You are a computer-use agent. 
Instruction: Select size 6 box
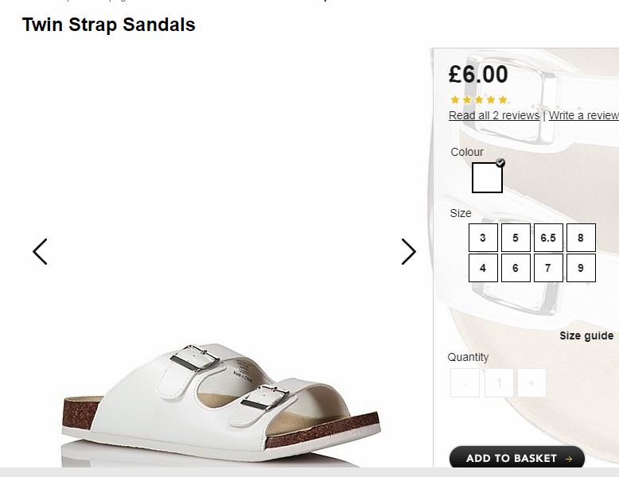516,268
